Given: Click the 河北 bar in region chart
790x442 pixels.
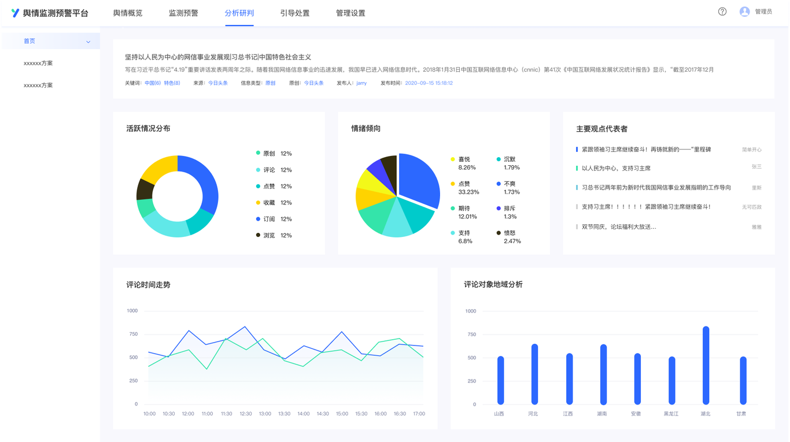Looking at the screenshot, I should [x=535, y=374].
